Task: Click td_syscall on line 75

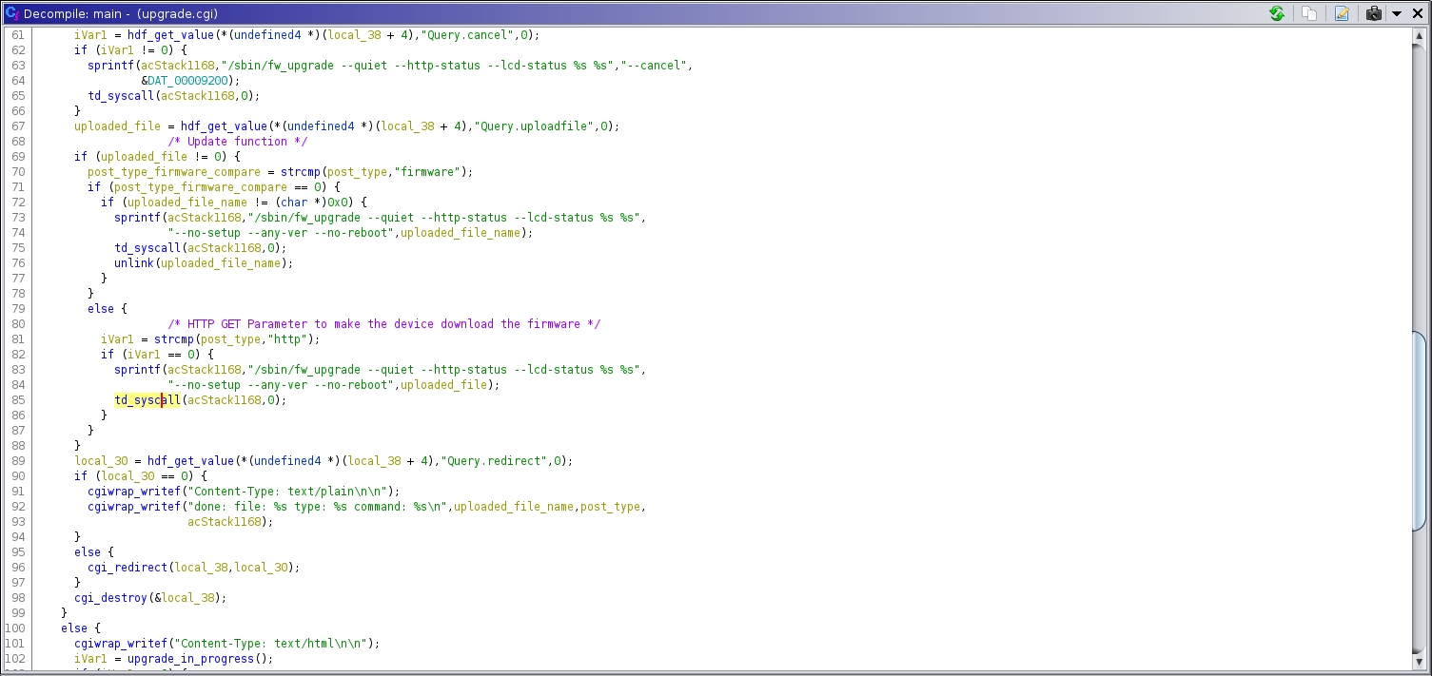Action: (147, 248)
